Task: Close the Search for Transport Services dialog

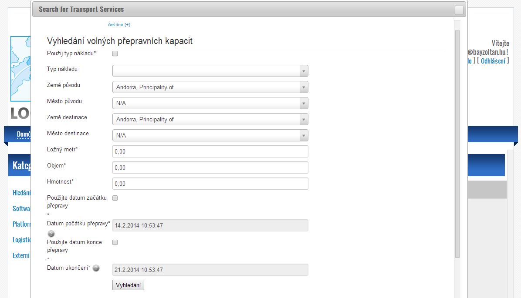Action: tap(459, 10)
